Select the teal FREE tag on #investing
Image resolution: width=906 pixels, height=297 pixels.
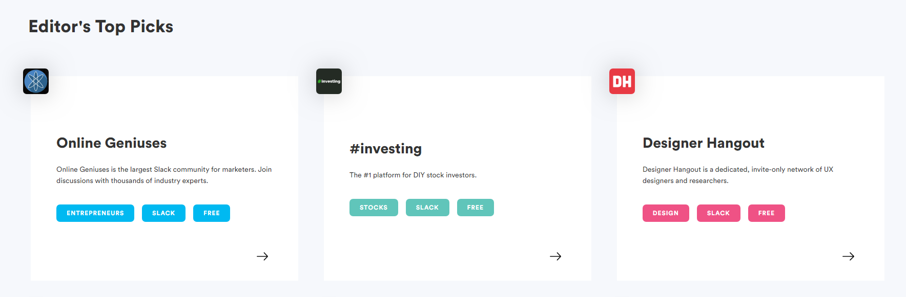point(476,208)
